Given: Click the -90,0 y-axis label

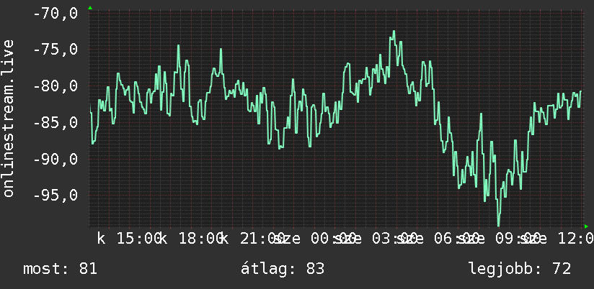Looking at the screenshot, I should click(56, 159).
